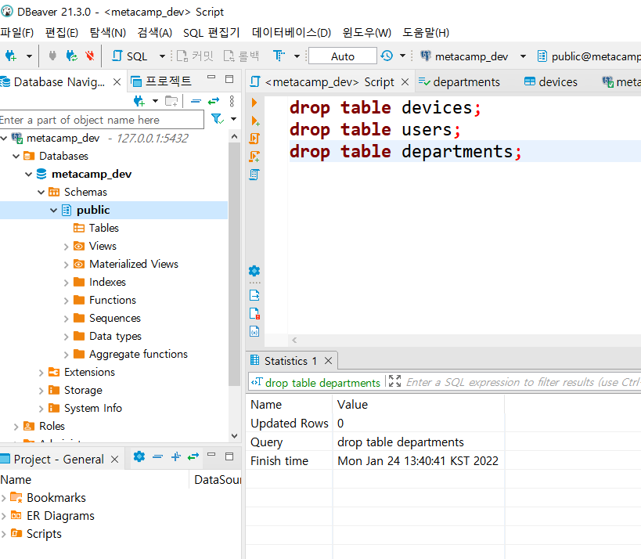
Task: Click the transaction log clock icon
Action: (387, 56)
